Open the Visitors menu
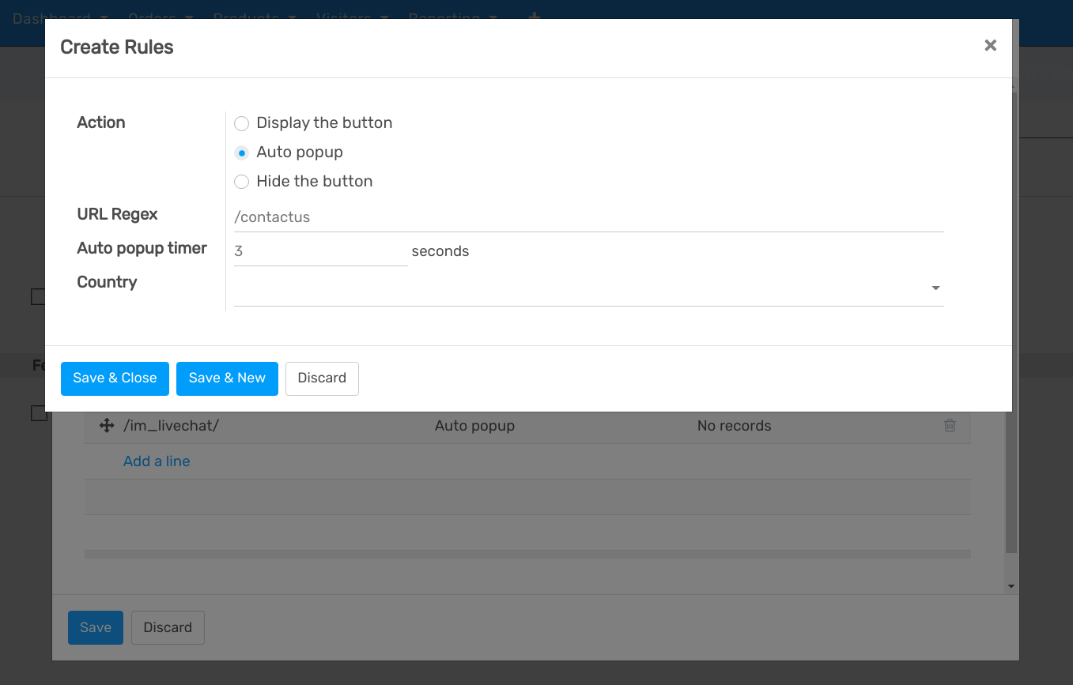The image size is (1073, 685). click(345, 17)
